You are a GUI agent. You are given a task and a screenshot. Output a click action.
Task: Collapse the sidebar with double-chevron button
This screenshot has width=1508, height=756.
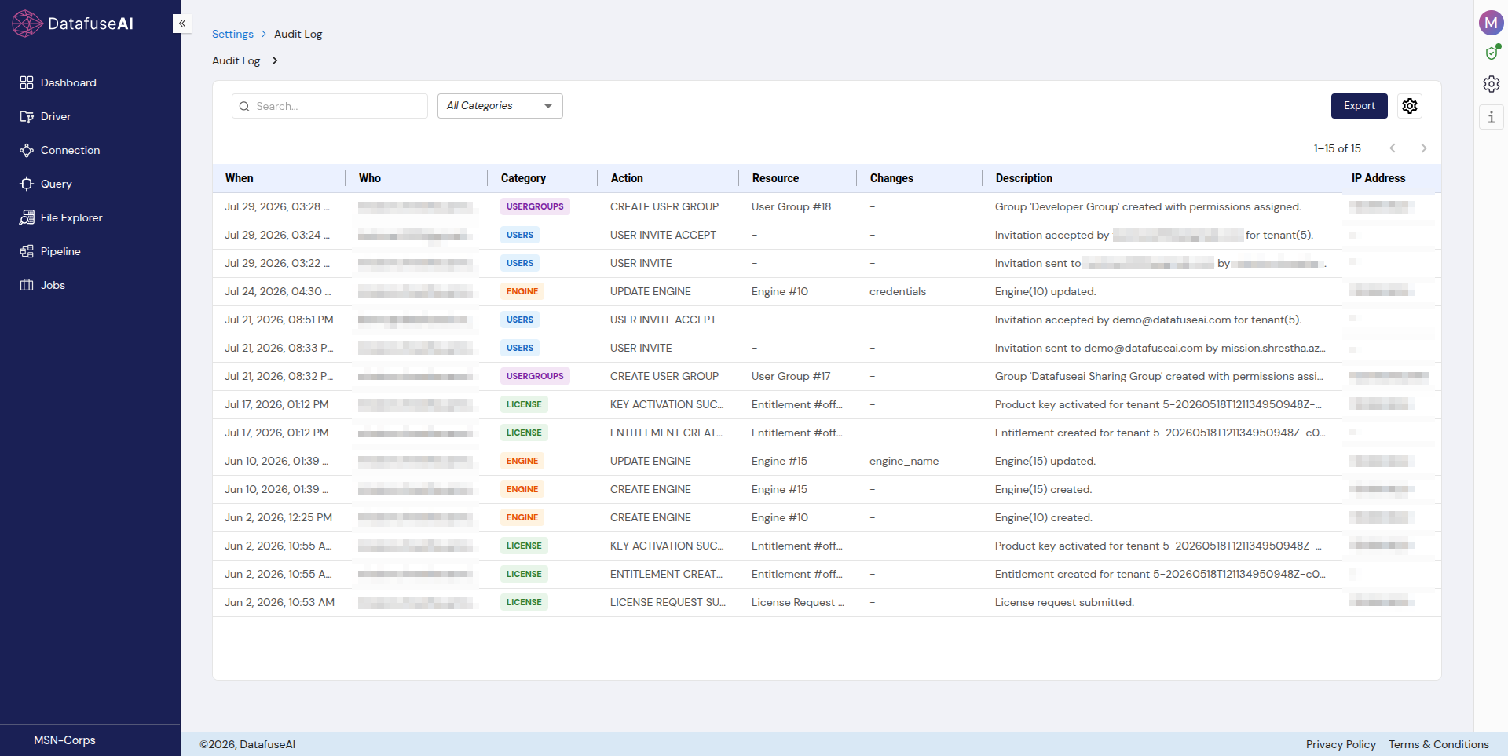[182, 24]
